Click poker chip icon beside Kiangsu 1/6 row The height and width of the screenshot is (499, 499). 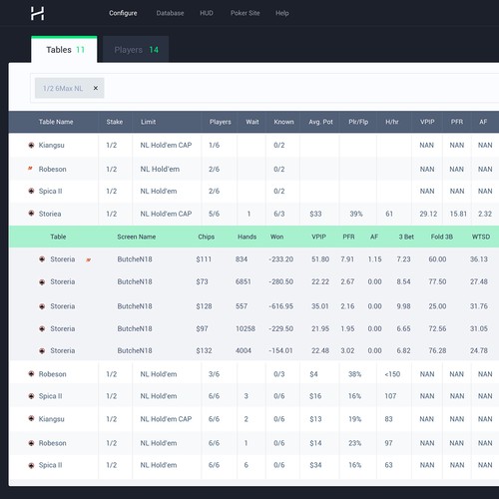point(31,145)
